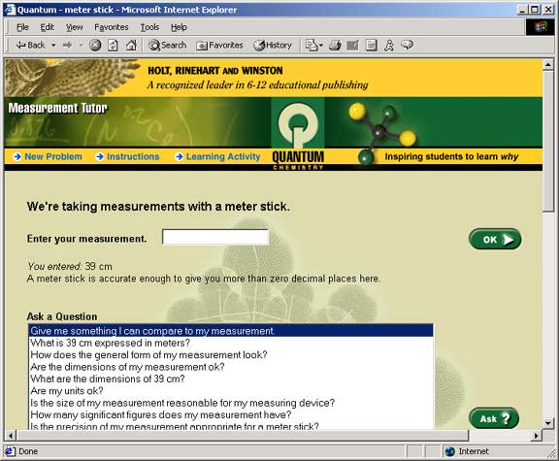The height and width of the screenshot is (461, 559).
Task: Click the Print icon in toolbar
Action: click(335, 46)
